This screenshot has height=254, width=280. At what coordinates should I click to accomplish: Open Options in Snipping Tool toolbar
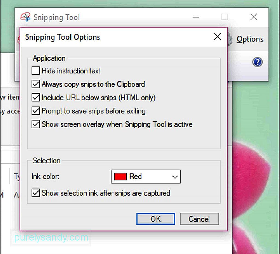pyautogui.click(x=250, y=39)
